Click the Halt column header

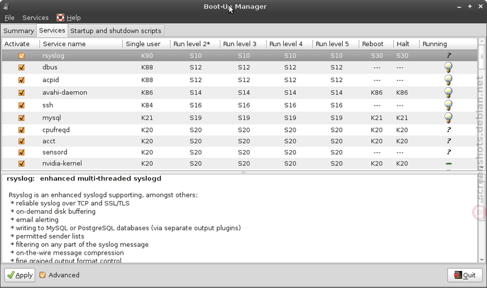pos(406,44)
